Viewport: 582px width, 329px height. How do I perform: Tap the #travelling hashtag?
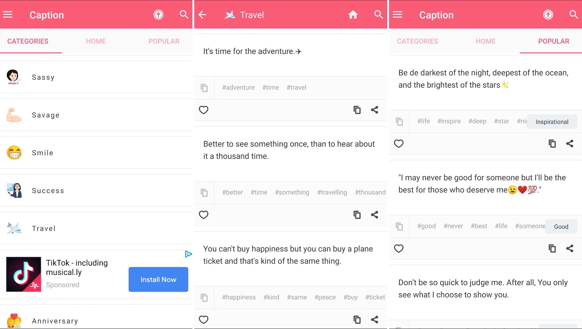tap(332, 192)
